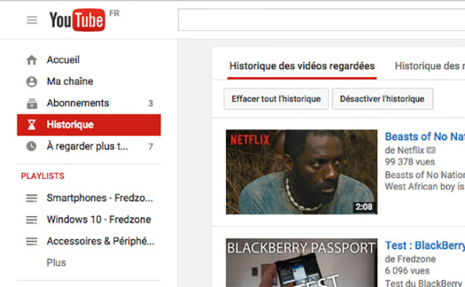Viewport: 465px width, 287px height.
Task: Click the home icon beside Accueil
Action: tap(32, 59)
